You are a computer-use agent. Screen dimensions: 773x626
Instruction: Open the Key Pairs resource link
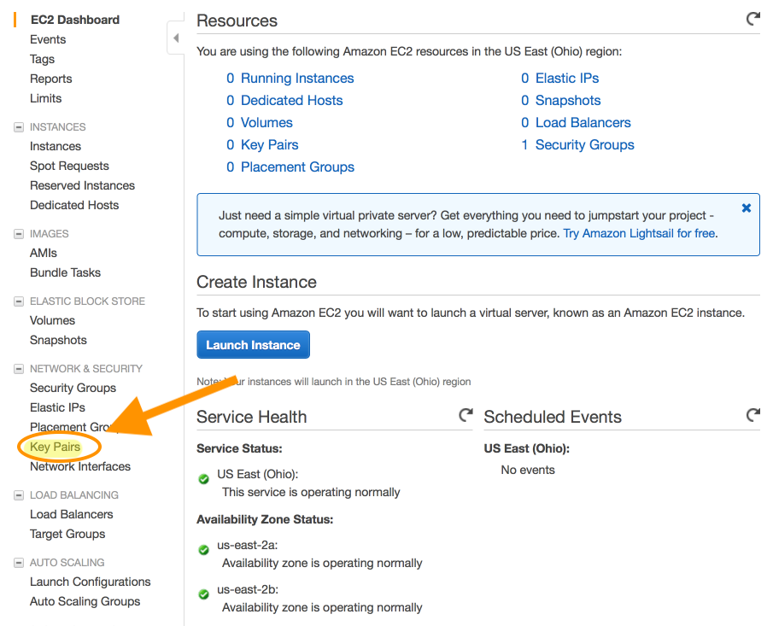tap(270, 145)
